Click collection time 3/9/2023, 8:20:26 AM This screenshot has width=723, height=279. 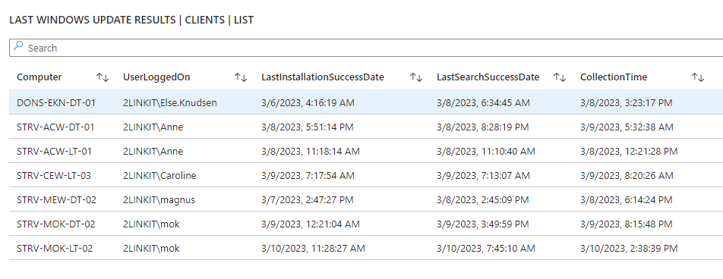[x=627, y=176]
